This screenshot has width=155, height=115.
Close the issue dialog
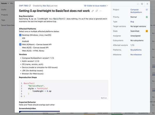pos(147,4)
